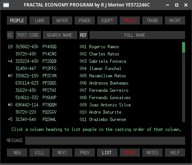Screen dimensions: 192x165
Task: Click post code 315224-430
Action: tap(27, 61)
